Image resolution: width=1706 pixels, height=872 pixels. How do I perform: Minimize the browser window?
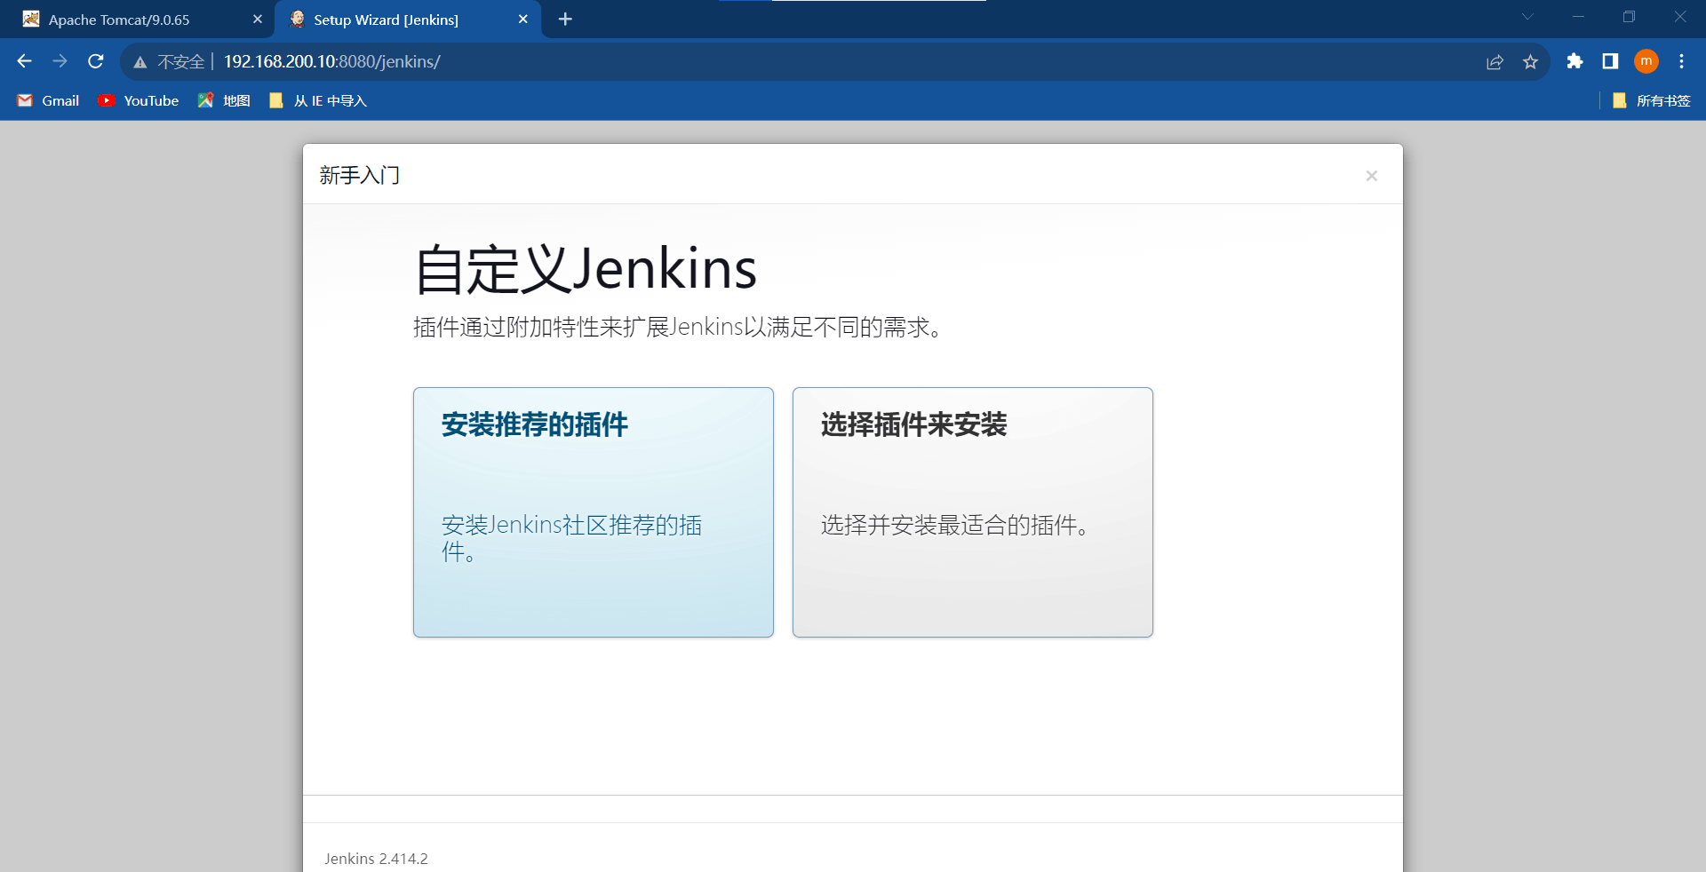(1578, 17)
